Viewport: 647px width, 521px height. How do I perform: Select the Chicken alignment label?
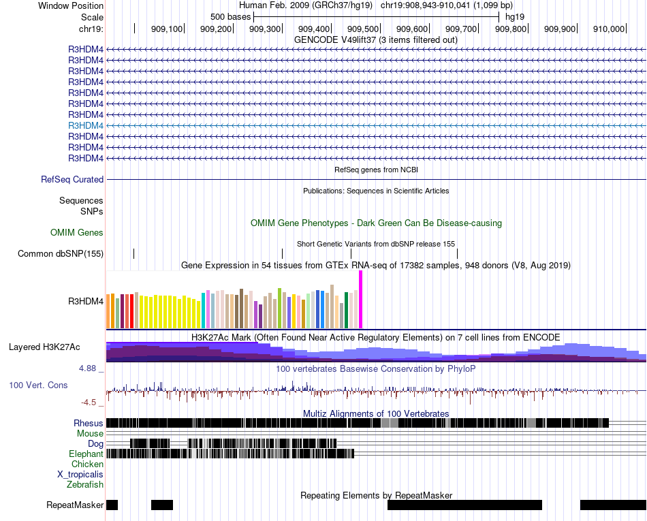87,464
